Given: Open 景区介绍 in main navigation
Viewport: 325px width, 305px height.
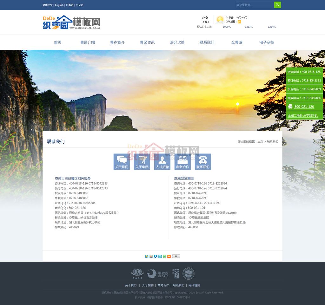Looking at the screenshot, I should 88,42.
